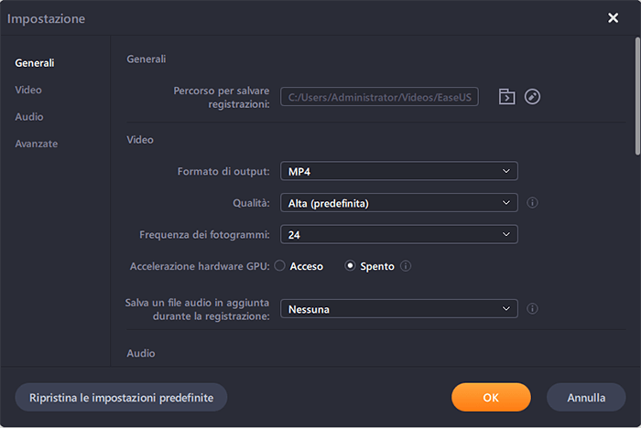This screenshot has width=641, height=428.
Task: Switch to the Avanzate sidebar tab
Action: (37, 144)
